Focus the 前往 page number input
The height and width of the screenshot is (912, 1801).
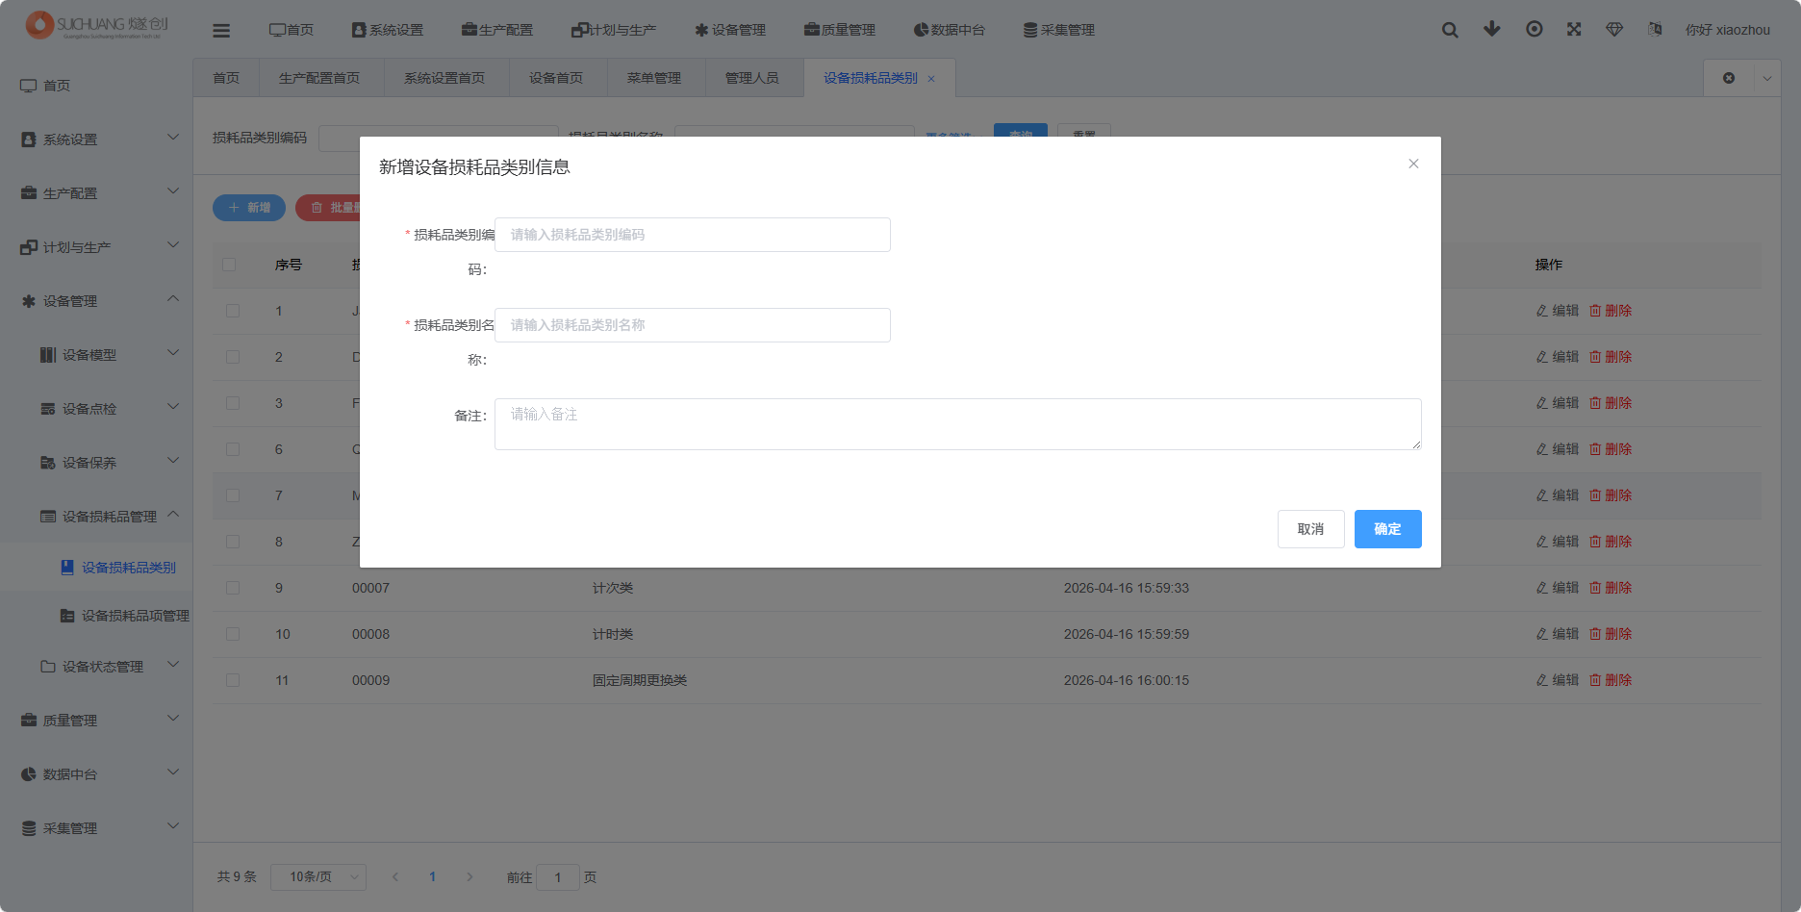(558, 876)
